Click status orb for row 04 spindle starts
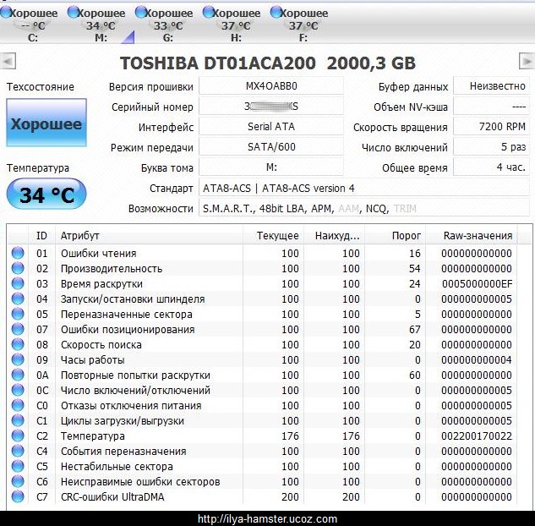 point(18,299)
